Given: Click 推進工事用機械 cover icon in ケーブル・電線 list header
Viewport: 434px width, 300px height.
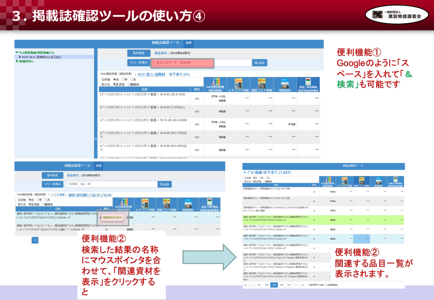Looking at the screenshot, I should [x=396, y=180].
